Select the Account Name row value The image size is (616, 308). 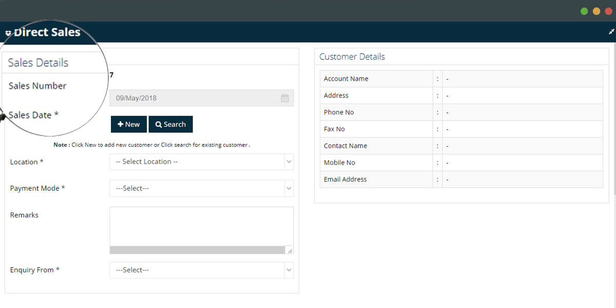(x=446, y=78)
